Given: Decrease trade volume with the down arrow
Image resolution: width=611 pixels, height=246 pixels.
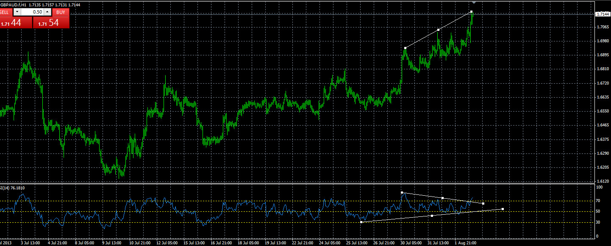Looking at the screenshot, I should click(x=17, y=12).
